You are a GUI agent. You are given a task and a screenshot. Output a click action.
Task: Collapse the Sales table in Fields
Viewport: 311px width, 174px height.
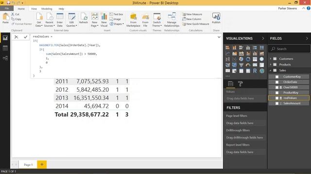pyautogui.click(x=270, y=71)
